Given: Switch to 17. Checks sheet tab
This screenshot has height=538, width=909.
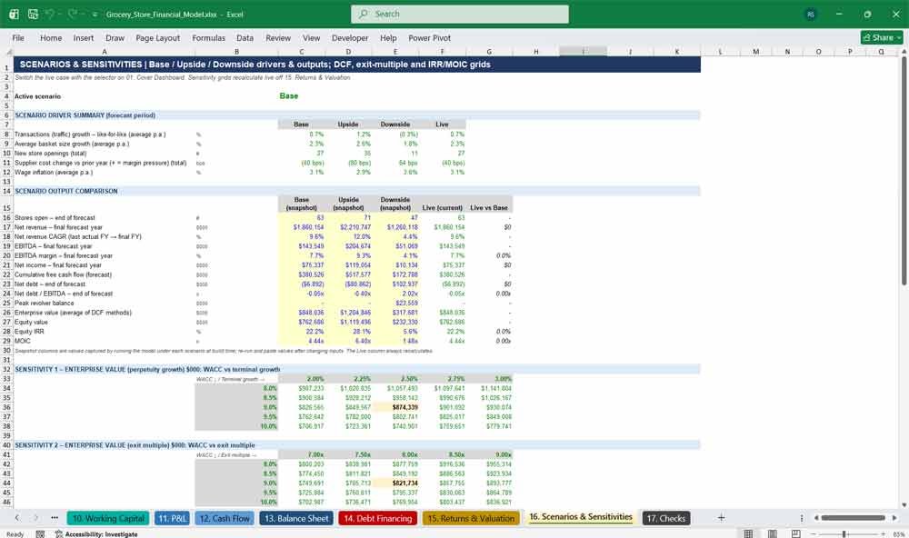Looking at the screenshot, I should click(x=666, y=518).
